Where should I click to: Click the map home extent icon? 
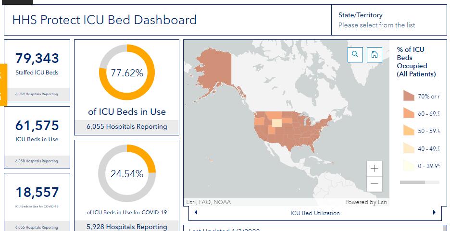[375, 54]
